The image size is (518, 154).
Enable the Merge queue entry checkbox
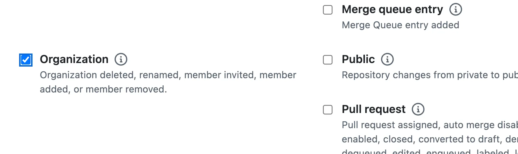tap(328, 10)
